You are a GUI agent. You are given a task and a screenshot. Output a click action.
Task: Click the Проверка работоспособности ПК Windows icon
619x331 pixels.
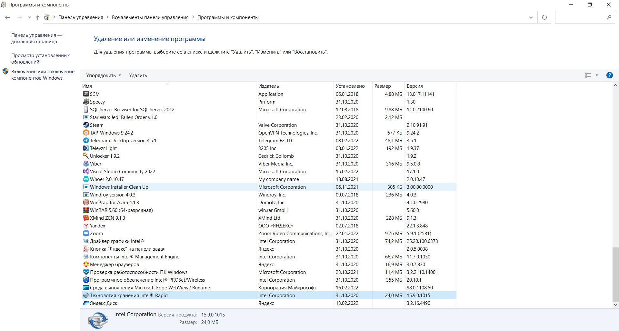click(x=86, y=272)
